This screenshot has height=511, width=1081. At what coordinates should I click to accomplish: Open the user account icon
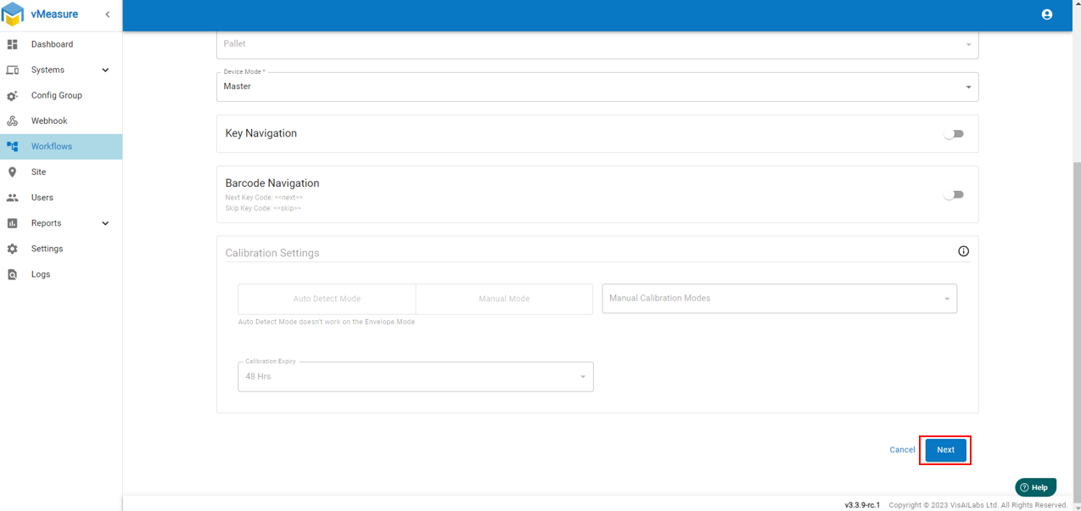click(x=1047, y=14)
